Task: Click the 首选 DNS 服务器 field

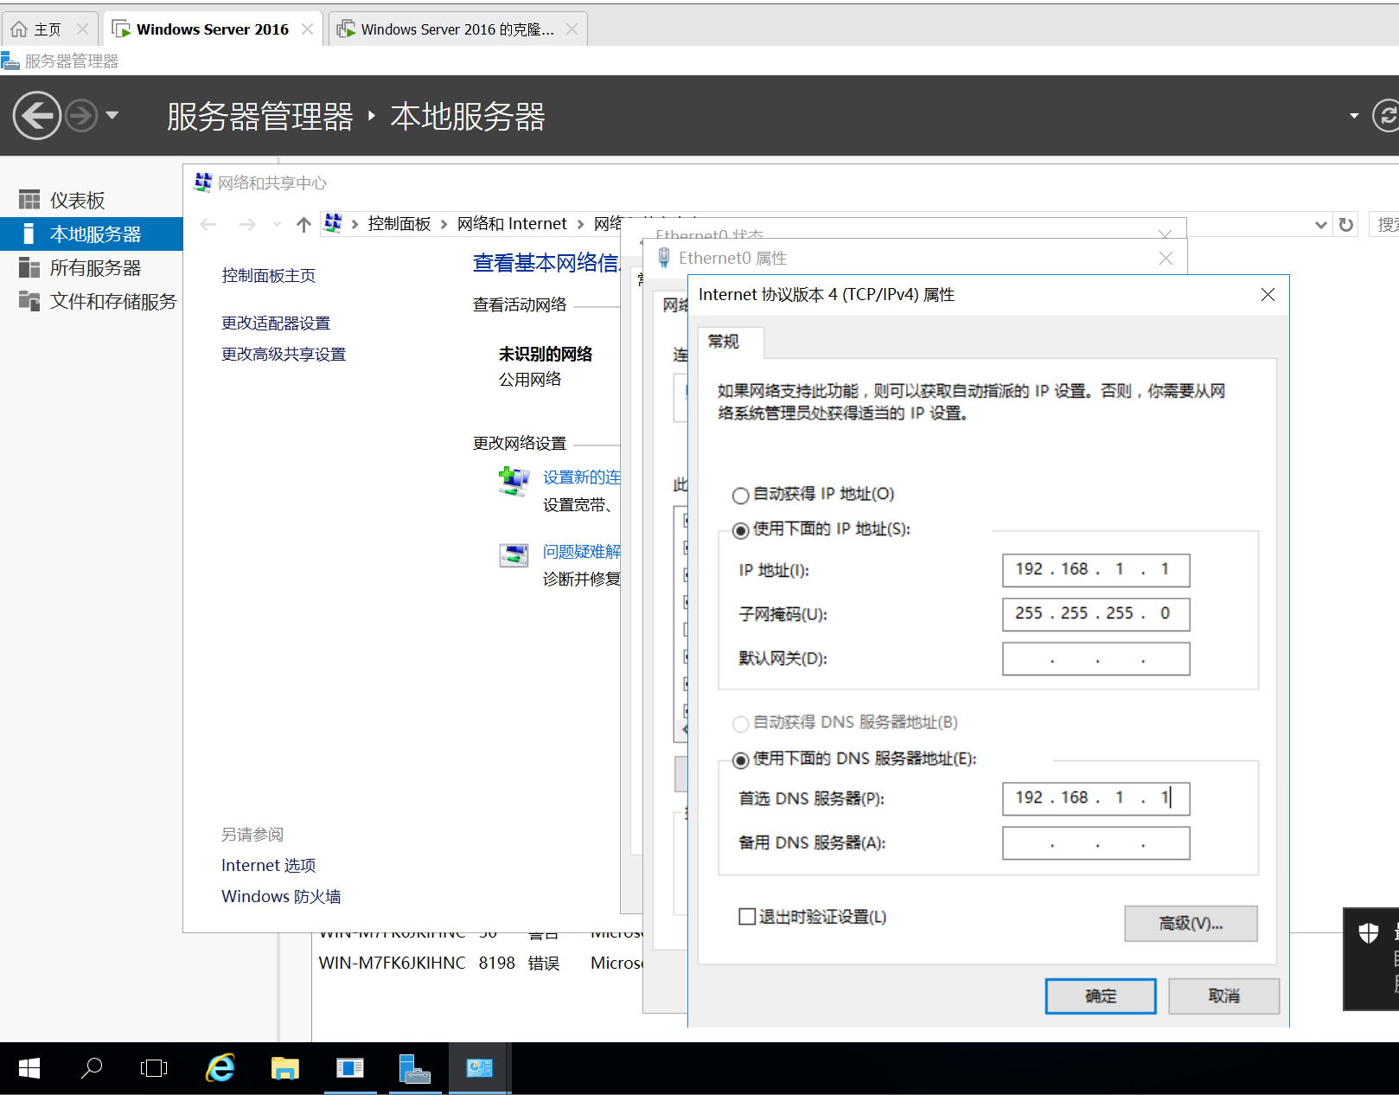Action: point(1096,798)
